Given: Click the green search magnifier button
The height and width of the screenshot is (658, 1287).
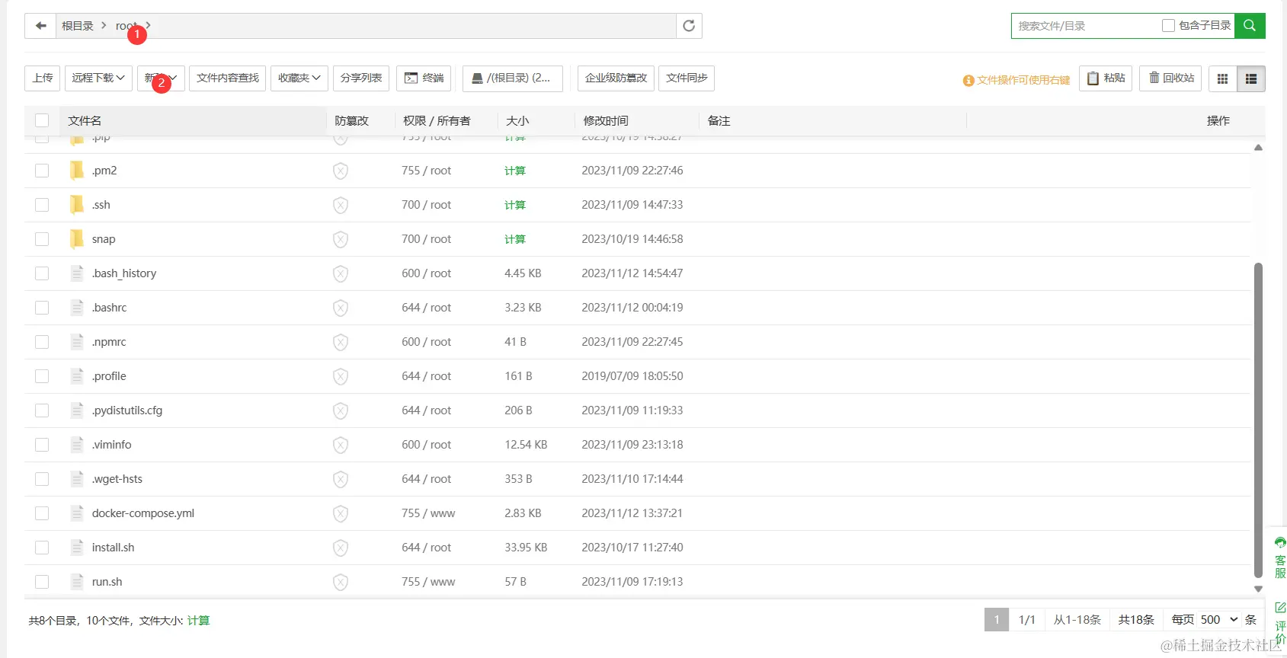Looking at the screenshot, I should [x=1250, y=26].
